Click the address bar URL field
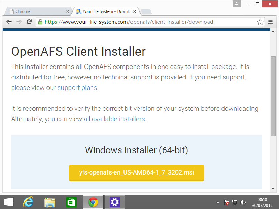The height and width of the screenshot is (209, 279). (x=150, y=22)
